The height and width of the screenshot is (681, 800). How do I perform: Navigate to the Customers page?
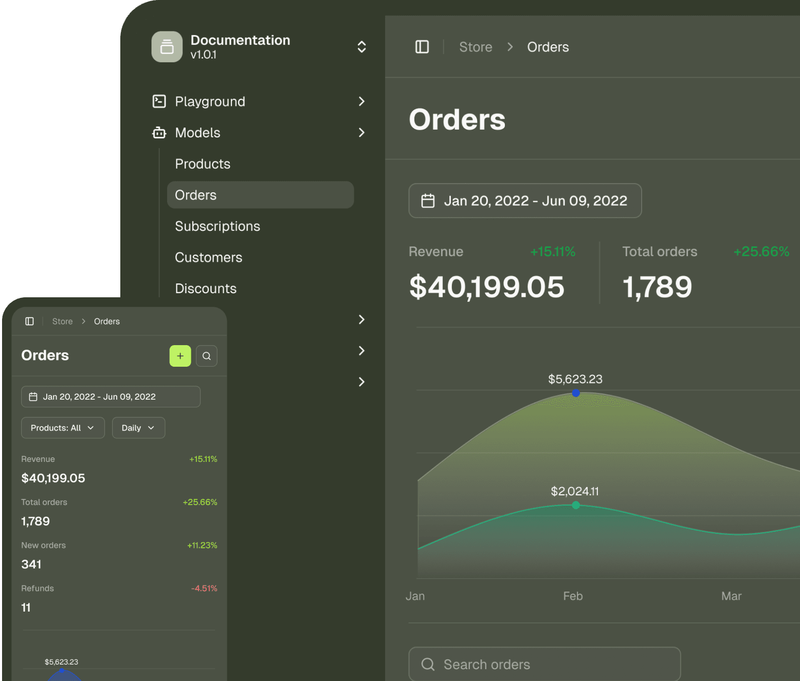click(208, 257)
